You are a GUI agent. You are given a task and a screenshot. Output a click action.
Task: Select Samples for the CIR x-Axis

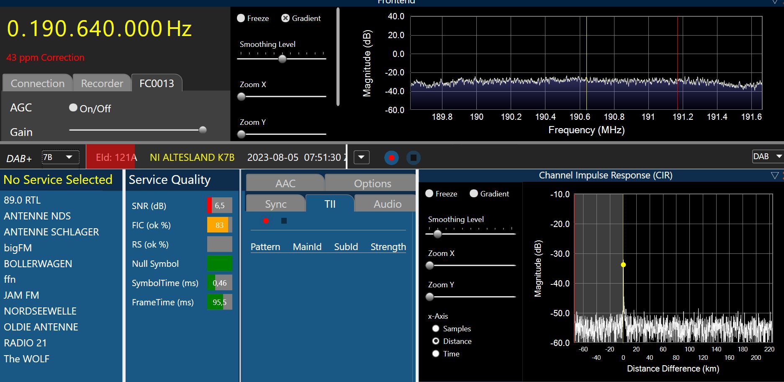[x=436, y=329]
